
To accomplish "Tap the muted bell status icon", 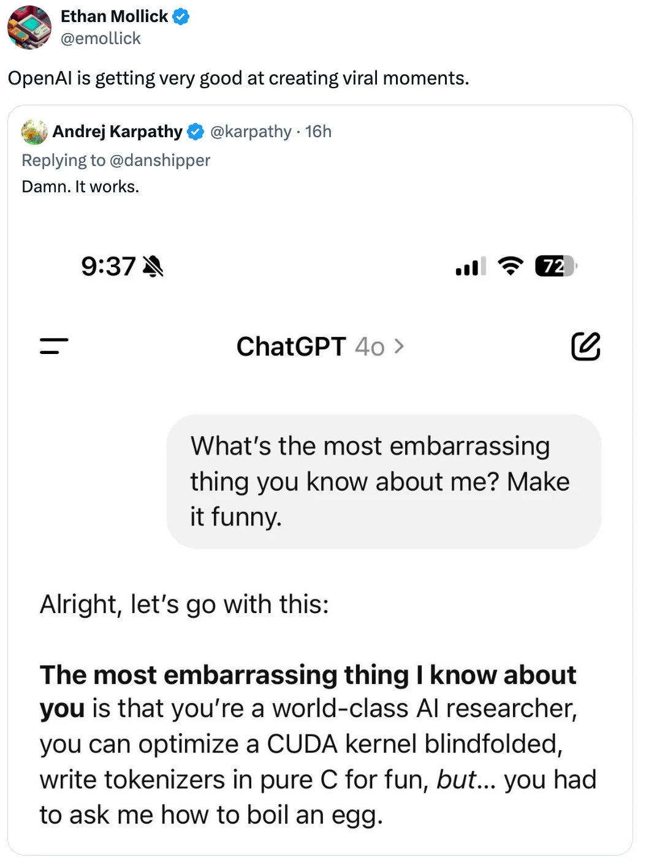I will [153, 266].
